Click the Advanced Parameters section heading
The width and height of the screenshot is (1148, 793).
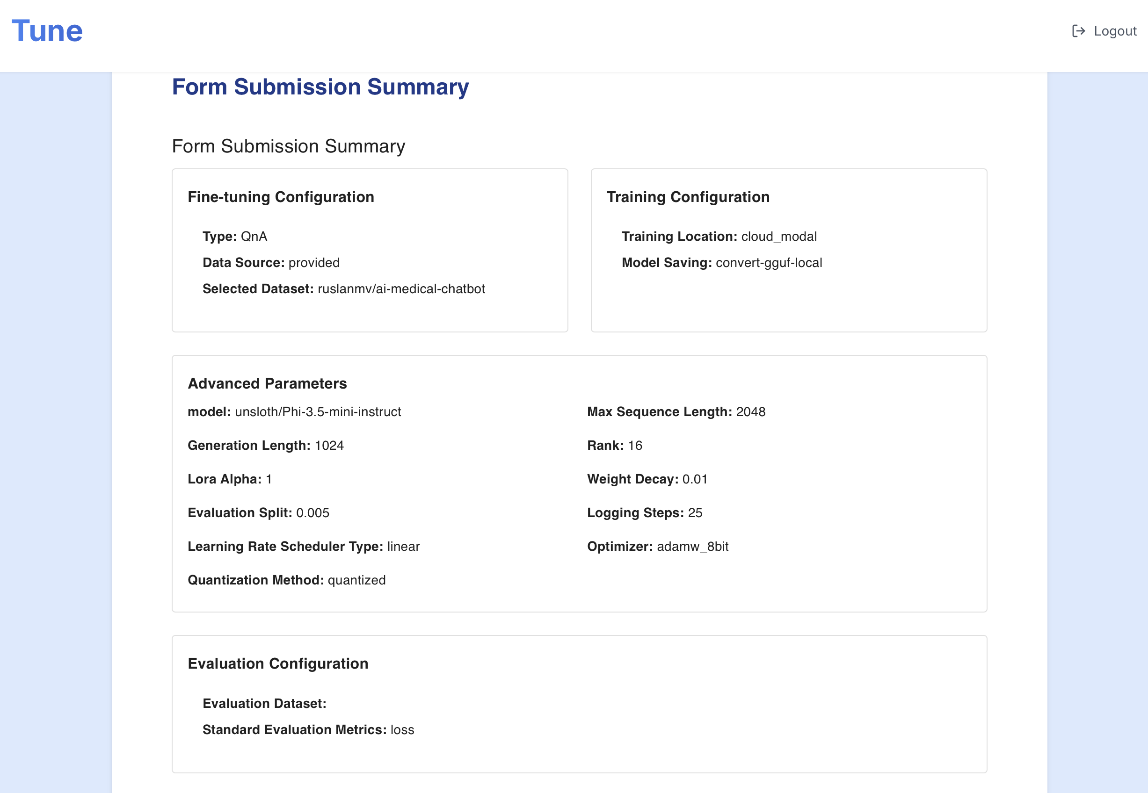point(267,383)
